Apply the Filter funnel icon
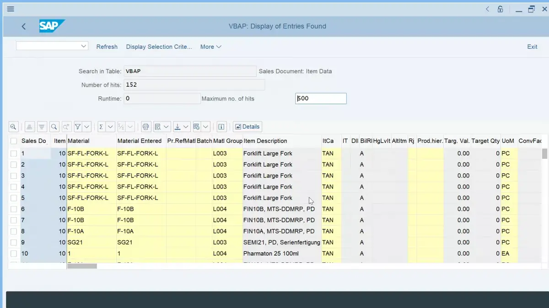The width and height of the screenshot is (549, 308). pyautogui.click(x=78, y=127)
